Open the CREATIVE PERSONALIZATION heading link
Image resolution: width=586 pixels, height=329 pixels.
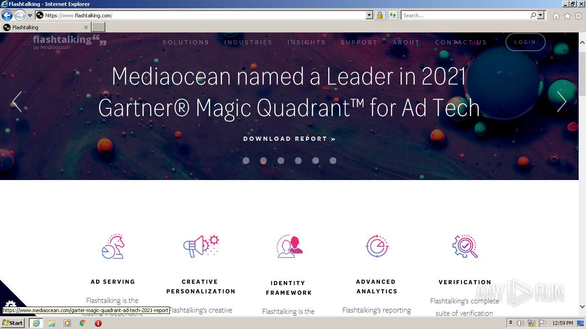201,287
